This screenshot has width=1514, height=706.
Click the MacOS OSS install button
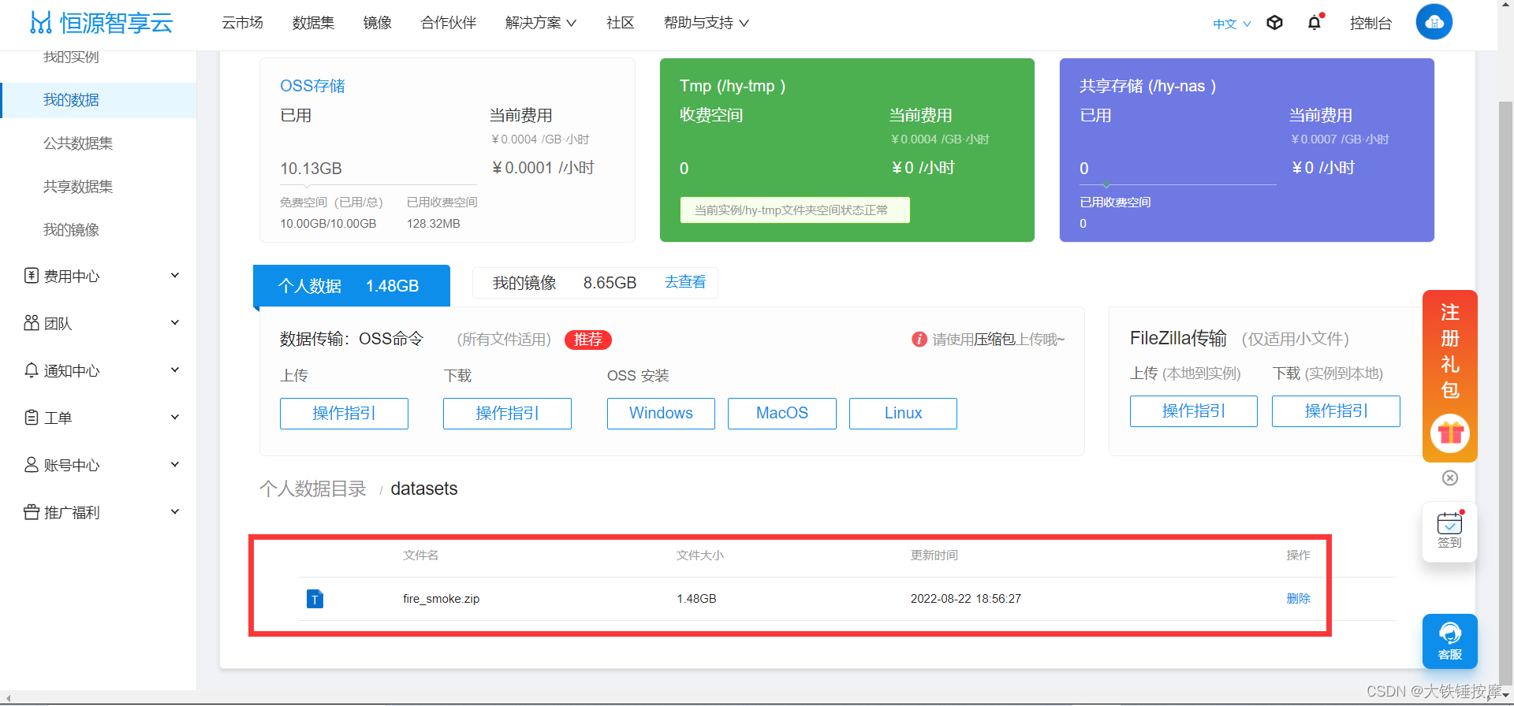[782, 413]
